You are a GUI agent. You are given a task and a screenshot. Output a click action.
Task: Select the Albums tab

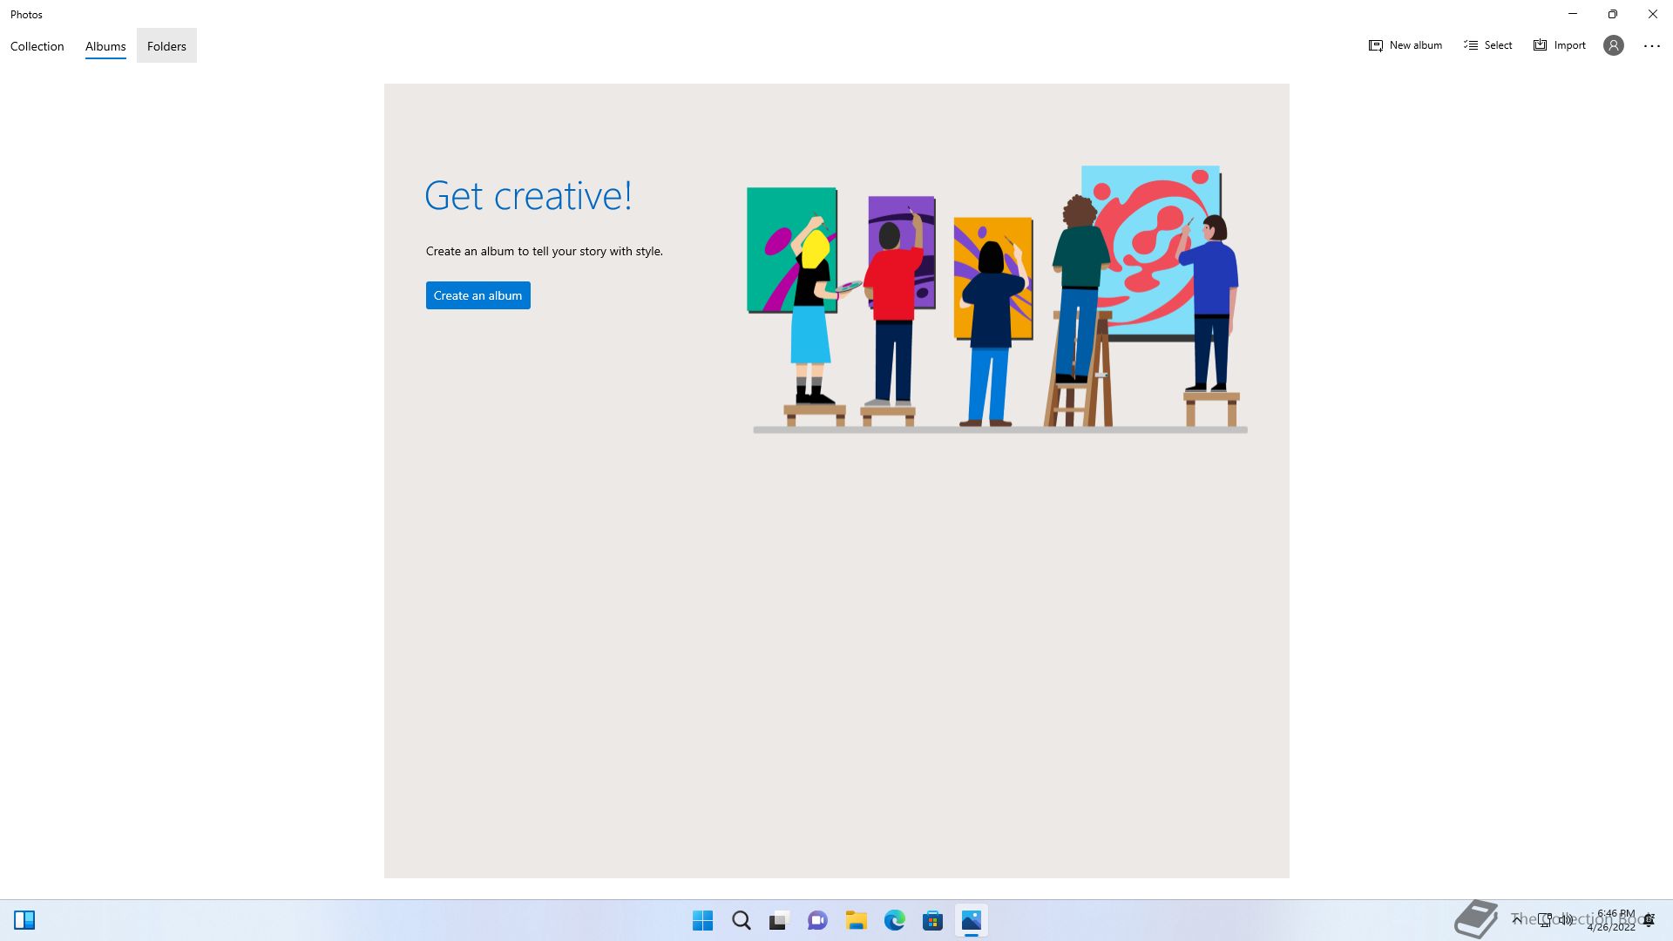pyautogui.click(x=105, y=46)
